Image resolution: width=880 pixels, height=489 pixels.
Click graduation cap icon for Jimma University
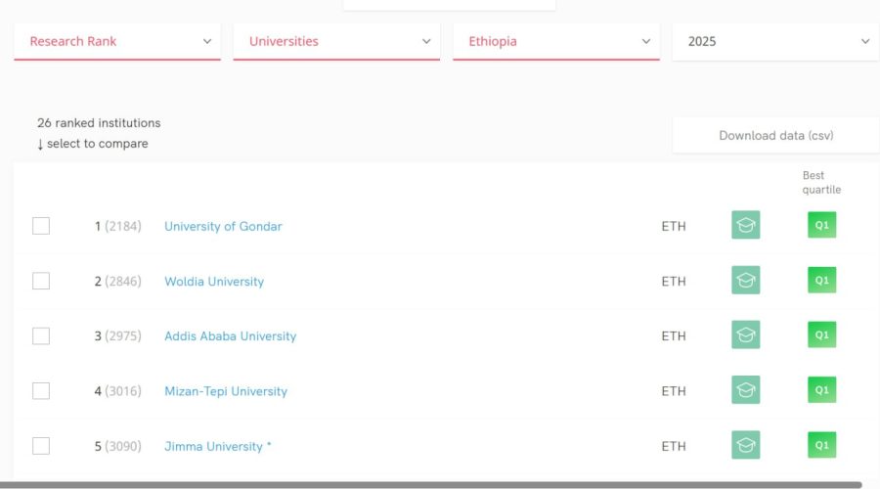pyautogui.click(x=745, y=446)
